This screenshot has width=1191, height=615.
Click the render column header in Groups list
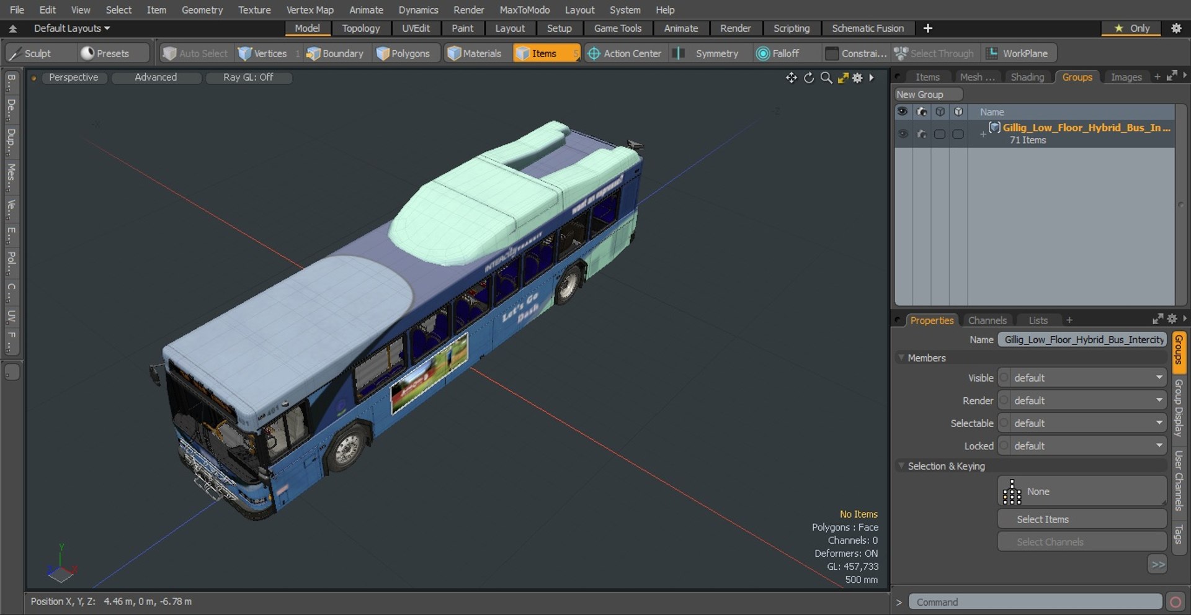tap(921, 112)
